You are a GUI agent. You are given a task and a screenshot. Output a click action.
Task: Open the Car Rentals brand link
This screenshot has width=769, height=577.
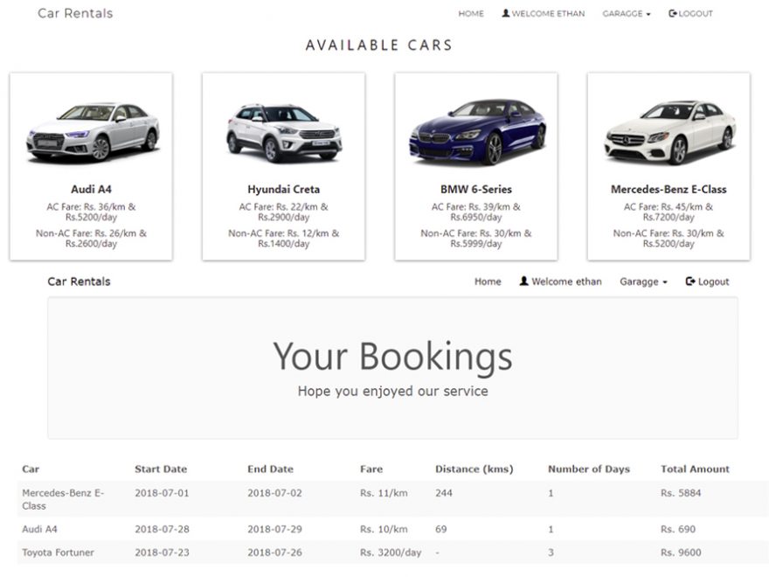(74, 13)
